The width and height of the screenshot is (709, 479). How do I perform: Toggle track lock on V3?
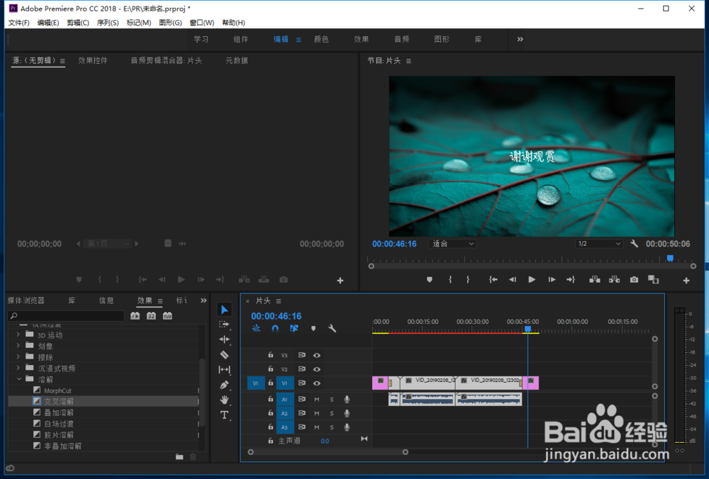(x=270, y=355)
